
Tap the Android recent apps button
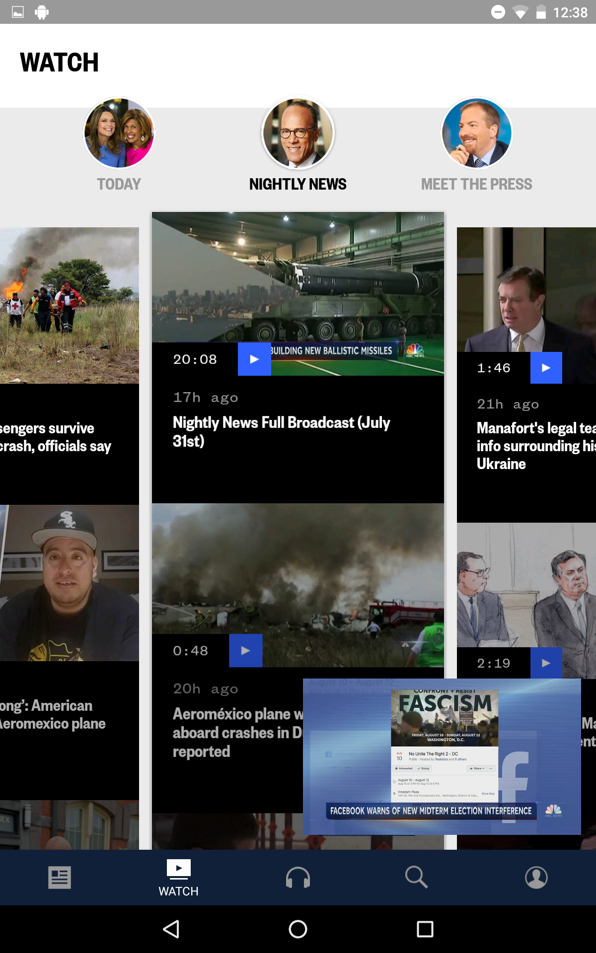425,929
